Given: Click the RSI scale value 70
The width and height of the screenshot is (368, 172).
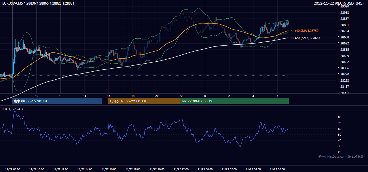Looking at the screenshot, I should (x=339, y=123).
